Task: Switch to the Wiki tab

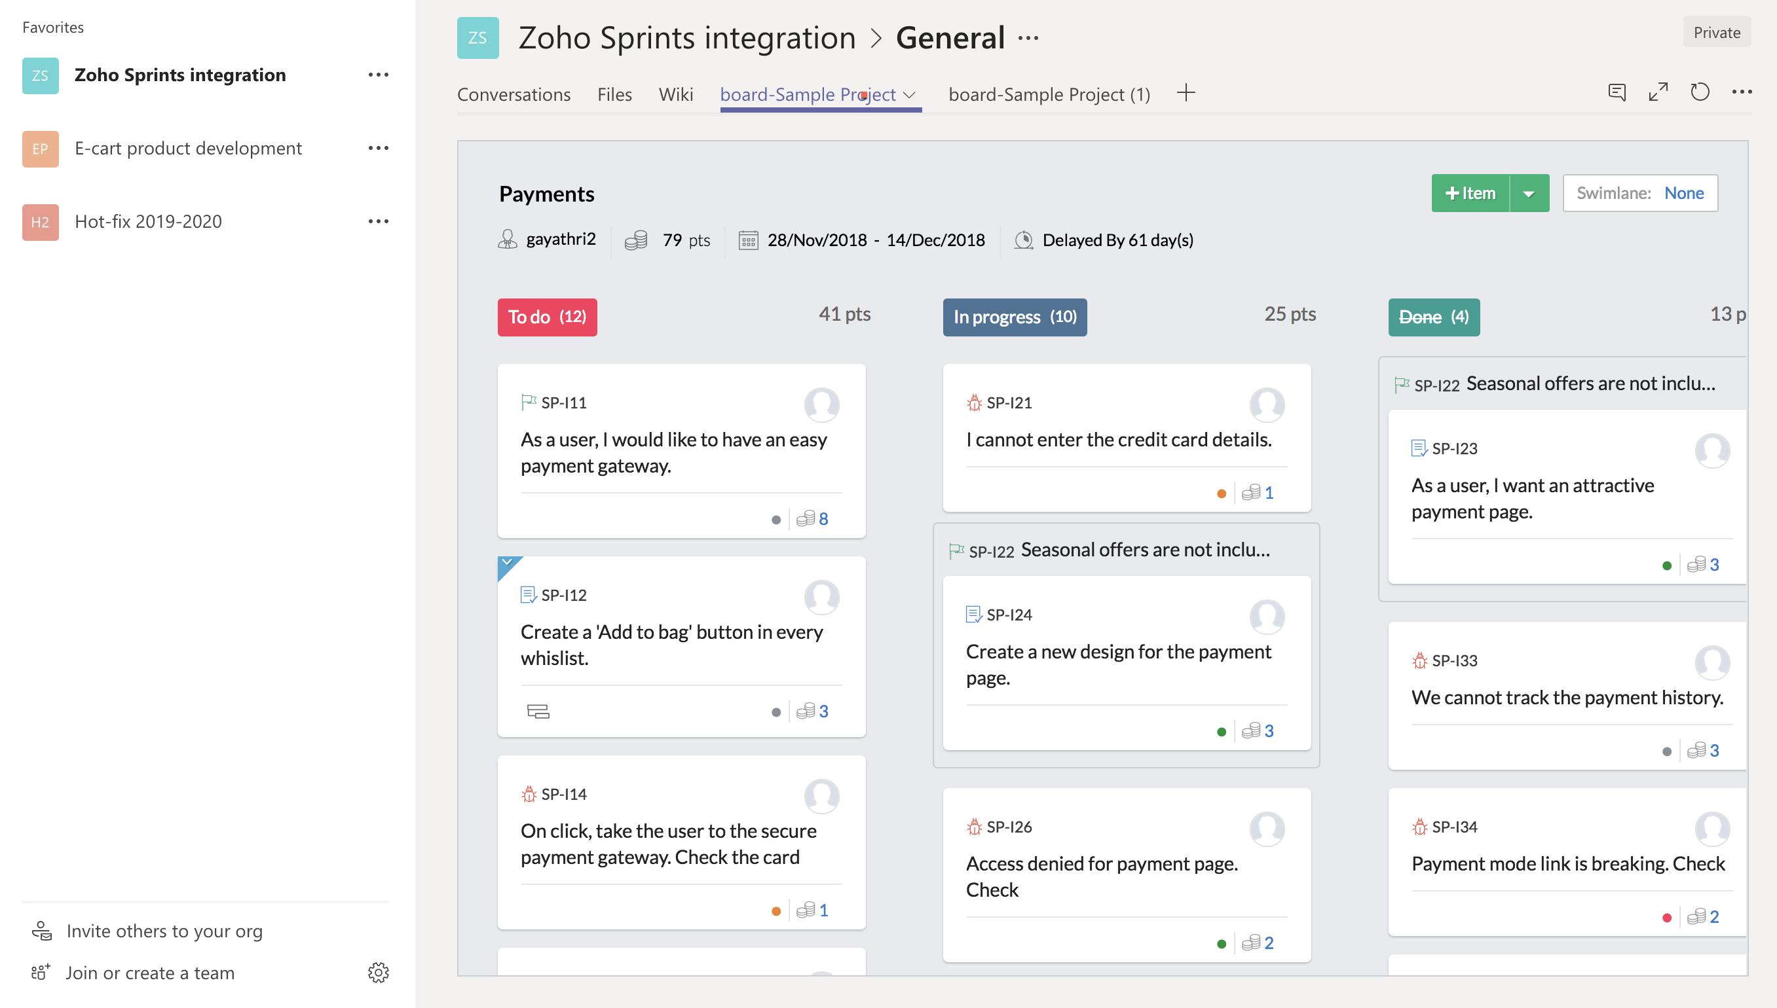Action: click(x=675, y=94)
